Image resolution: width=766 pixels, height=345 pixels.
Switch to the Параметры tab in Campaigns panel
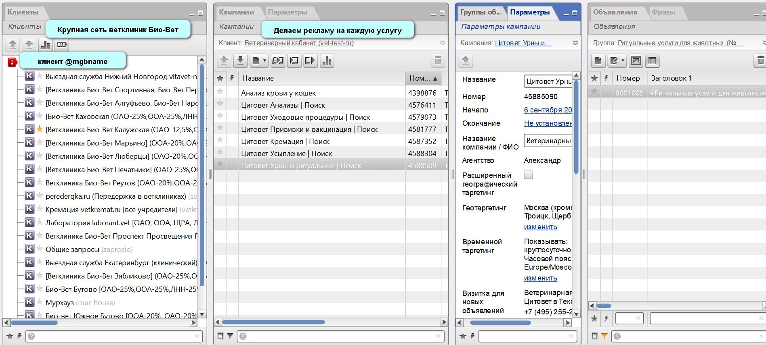[x=288, y=12]
